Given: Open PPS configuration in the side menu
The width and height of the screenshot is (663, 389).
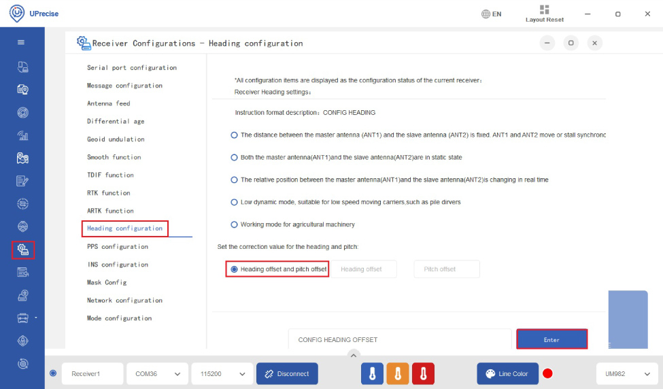Looking at the screenshot, I should 117,247.
